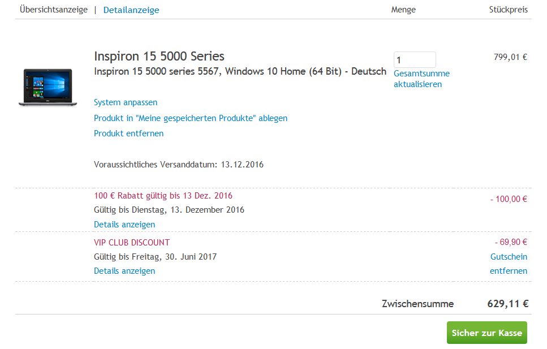Select the Zwischensumme amount 629,11 €
The height and width of the screenshot is (349, 547).
[508, 304]
